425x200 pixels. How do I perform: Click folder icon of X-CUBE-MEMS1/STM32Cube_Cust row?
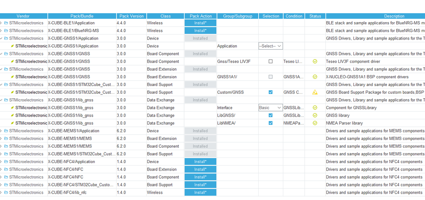(x=6, y=154)
